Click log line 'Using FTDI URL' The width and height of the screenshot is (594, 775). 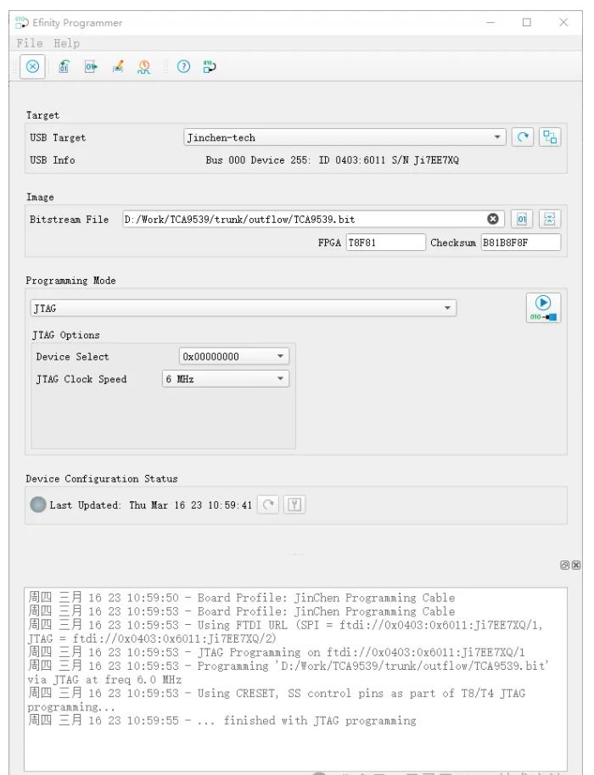point(285,632)
